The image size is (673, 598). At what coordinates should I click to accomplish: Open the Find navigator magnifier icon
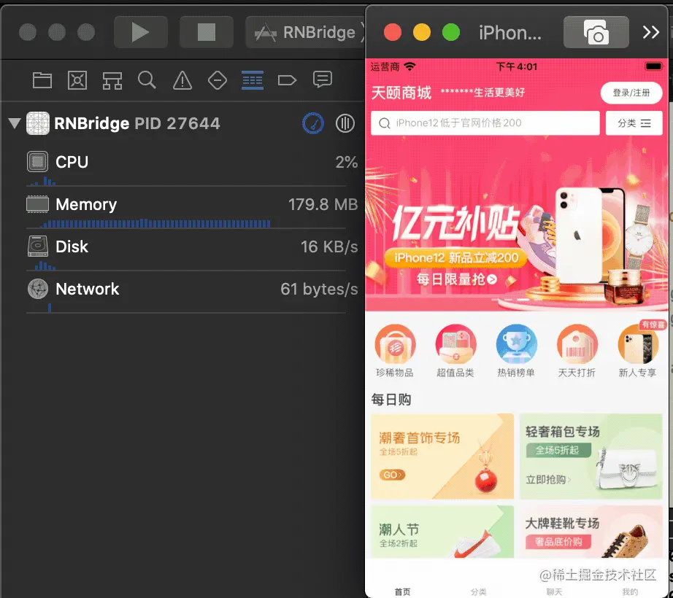[x=147, y=80]
